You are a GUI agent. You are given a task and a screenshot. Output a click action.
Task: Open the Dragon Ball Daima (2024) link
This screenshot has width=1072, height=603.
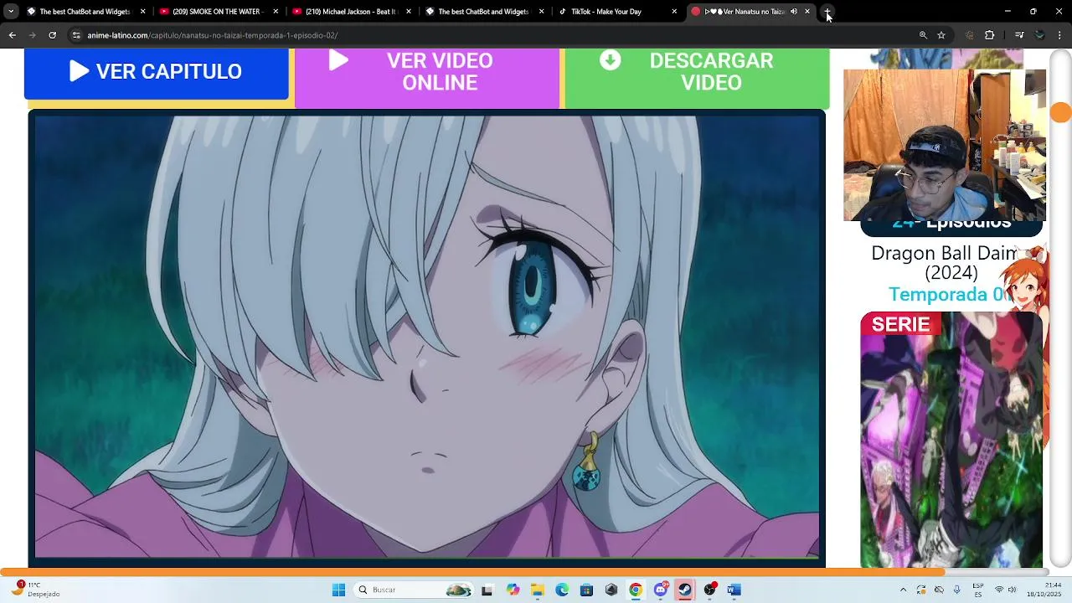point(944,263)
